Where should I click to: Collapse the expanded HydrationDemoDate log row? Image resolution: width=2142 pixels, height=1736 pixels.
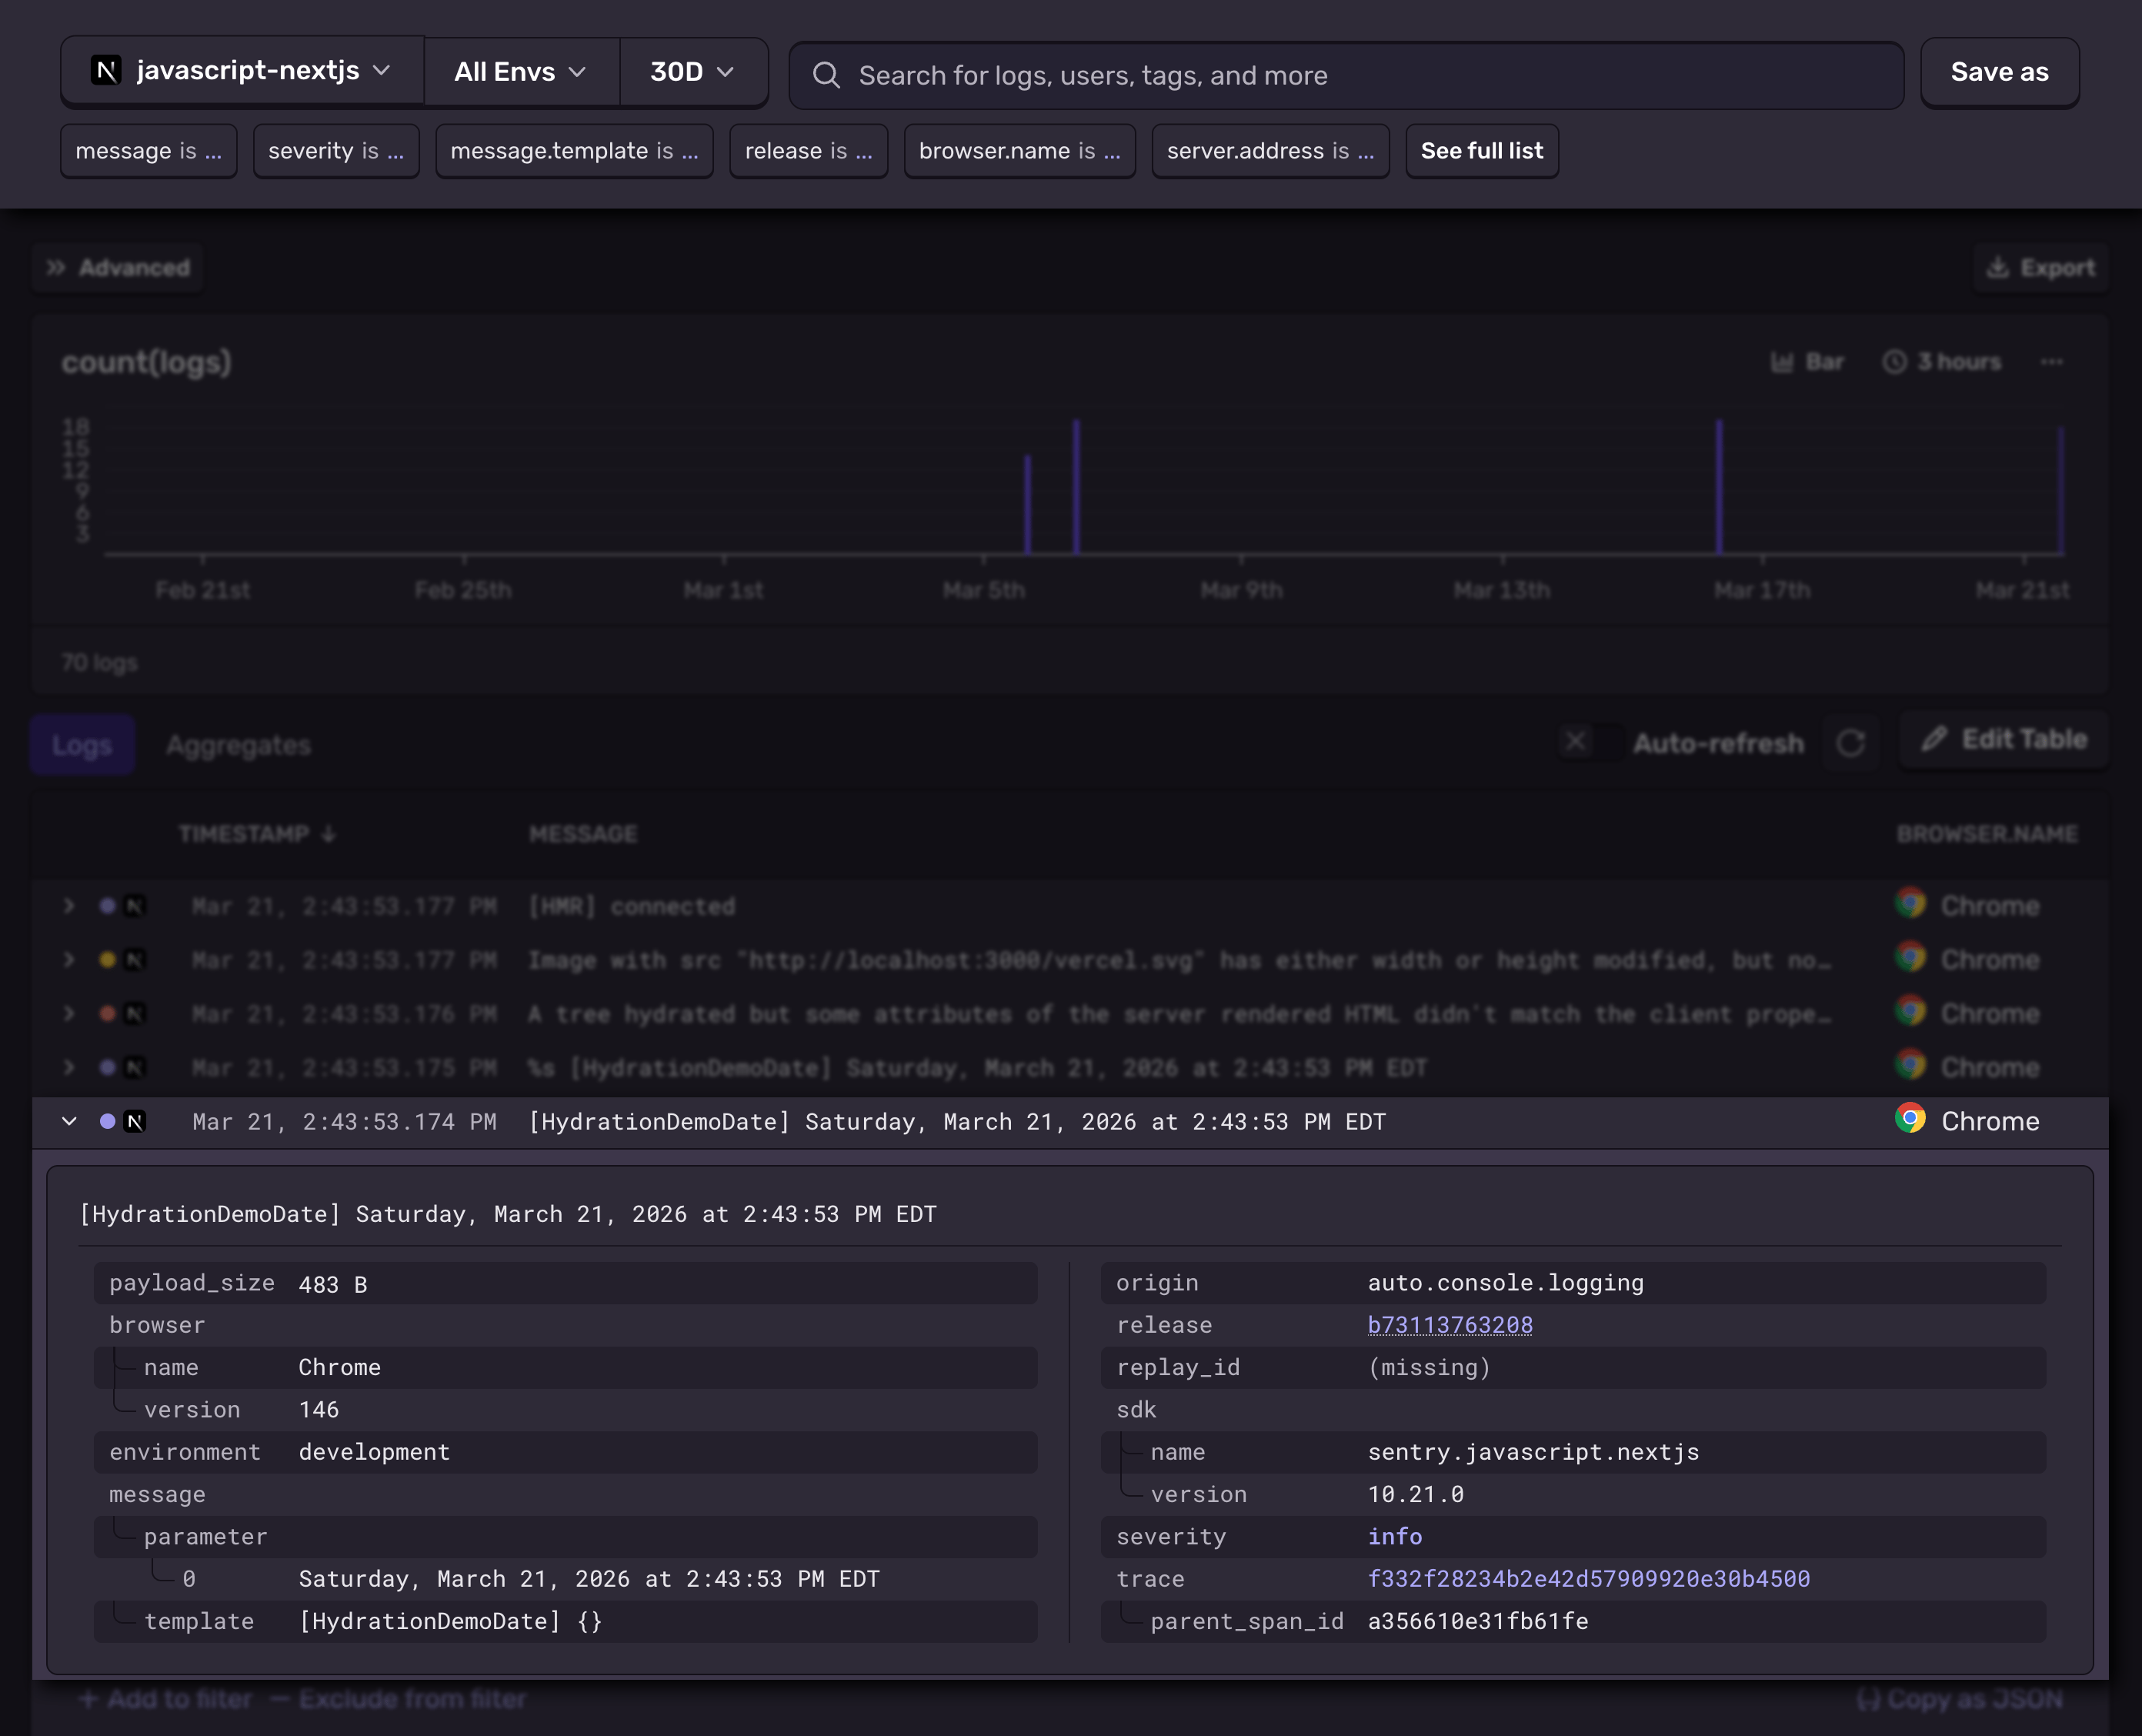pos(69,1121)
